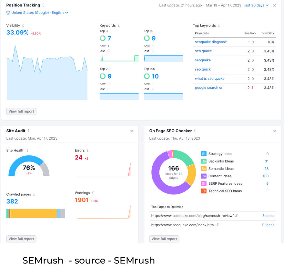This screenshot has height=276, width=284.
Task: Click the St Strategy Ideas badge icon
Action: [204, 154]
